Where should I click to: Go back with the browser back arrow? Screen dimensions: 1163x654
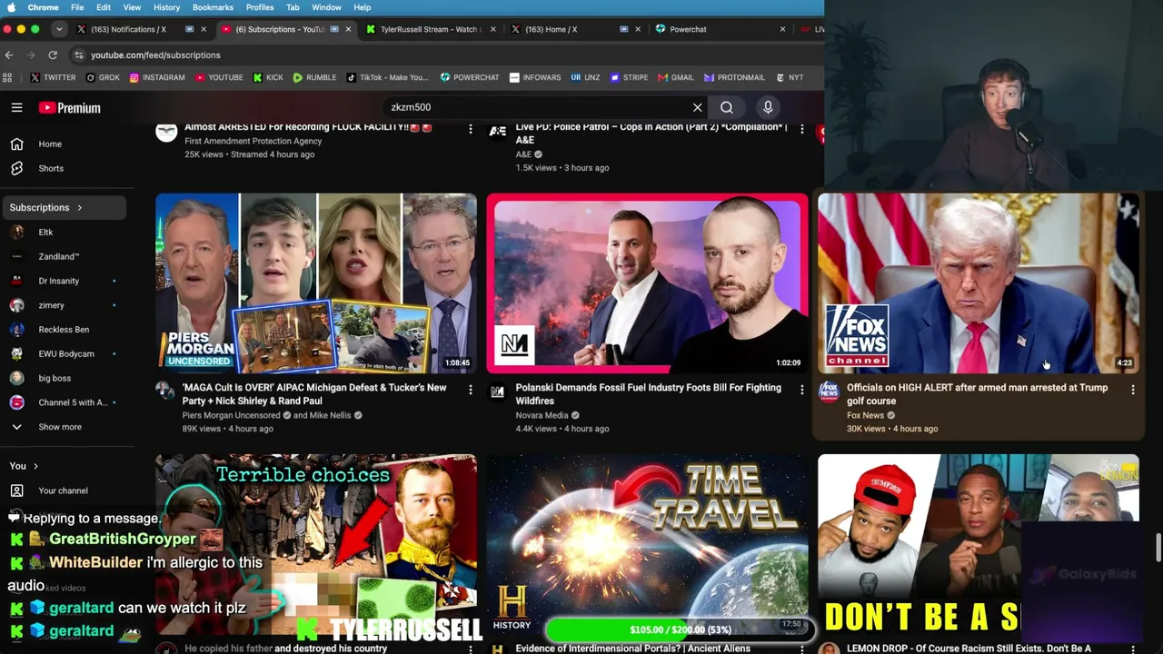click(x=9, y=55)
